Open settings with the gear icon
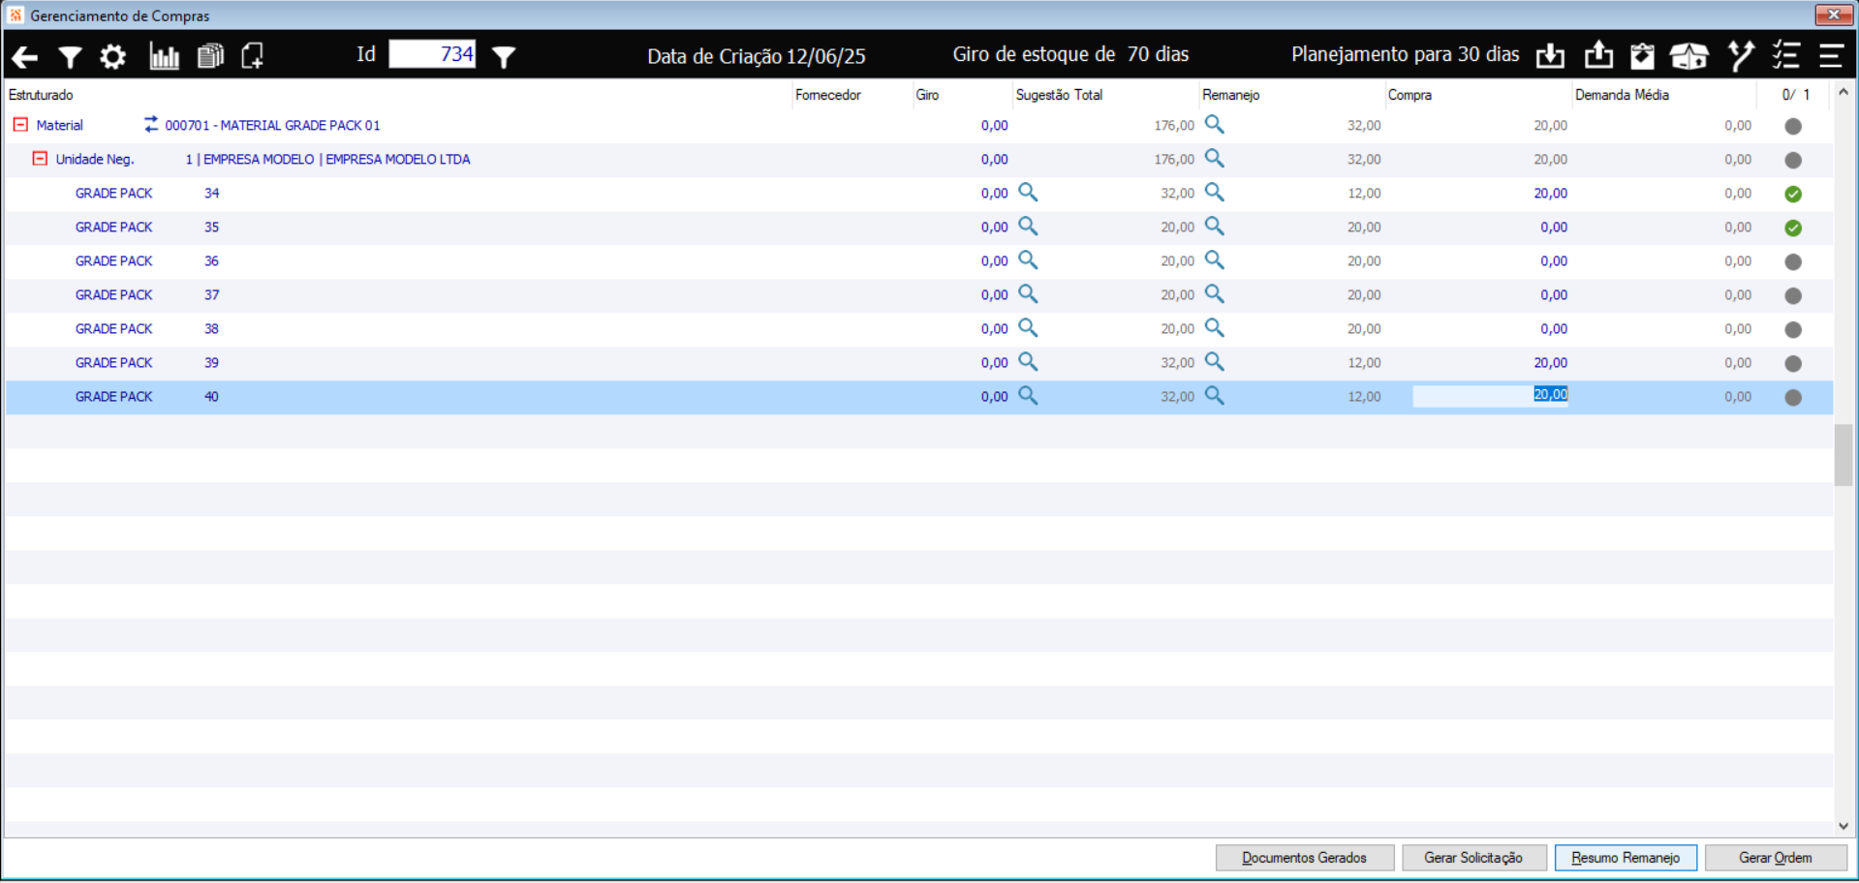 click(x=113, y=57)
